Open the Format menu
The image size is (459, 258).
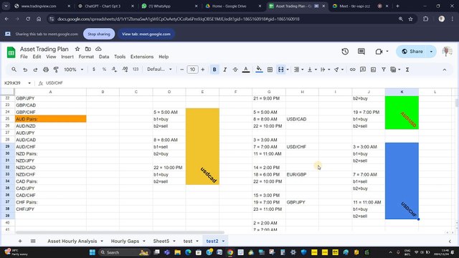[86, 57]
